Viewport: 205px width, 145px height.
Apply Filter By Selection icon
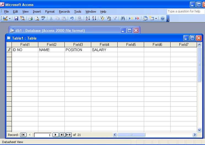tap(102, 18)
